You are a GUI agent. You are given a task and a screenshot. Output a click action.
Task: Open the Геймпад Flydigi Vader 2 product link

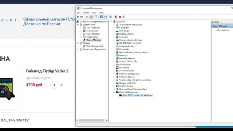(47, 71)
